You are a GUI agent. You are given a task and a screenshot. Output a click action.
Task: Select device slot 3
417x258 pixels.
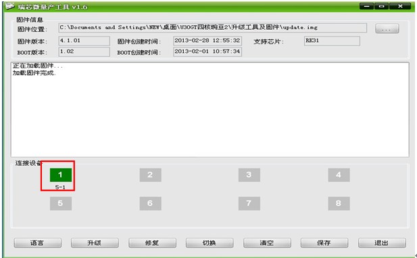249,175
